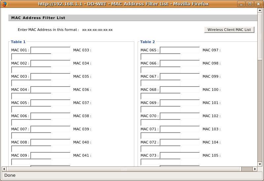Image resolution: width=264 pixels, height=181 pixels.
Task: Focus the input field beside MAC 001
Action: pos(50,50)
